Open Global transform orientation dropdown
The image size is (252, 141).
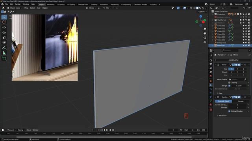click(91, 8)
